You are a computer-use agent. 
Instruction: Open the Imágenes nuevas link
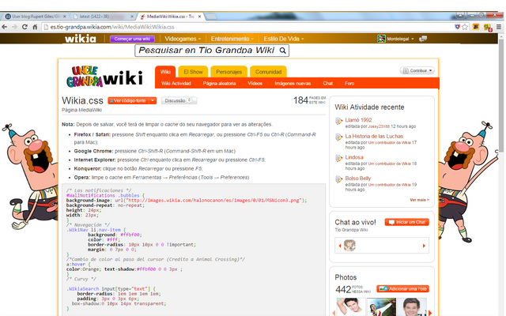(293, 83)
